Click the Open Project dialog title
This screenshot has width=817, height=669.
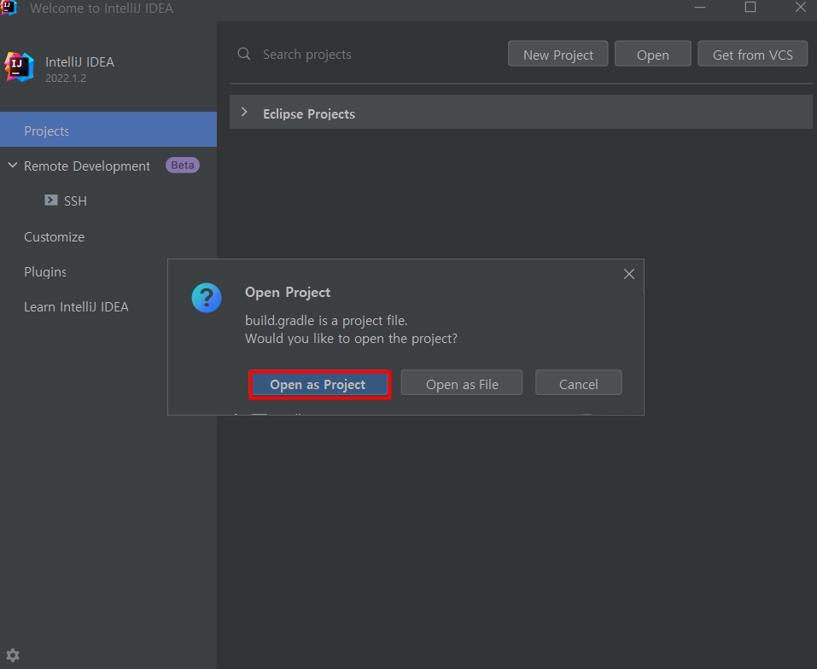(288, 293)
